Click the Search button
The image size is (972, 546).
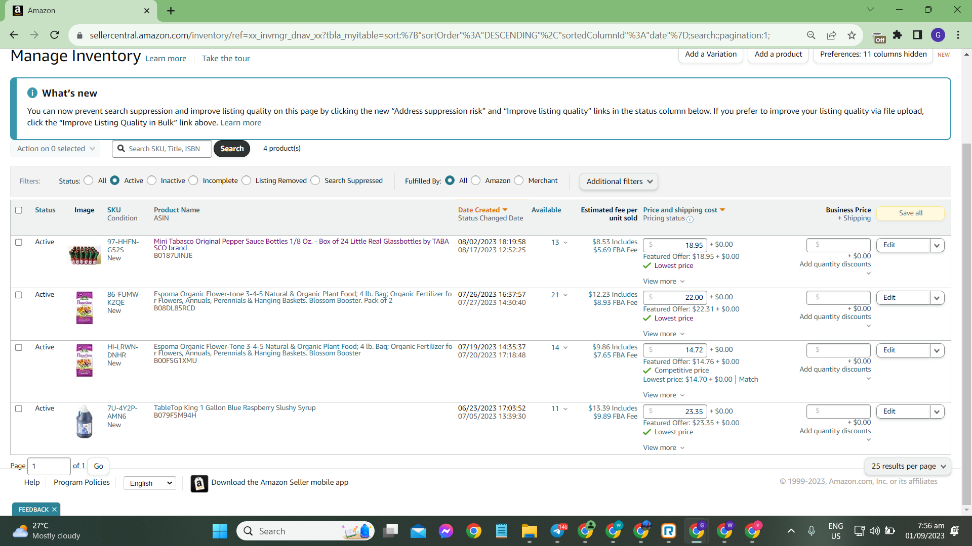232,149
